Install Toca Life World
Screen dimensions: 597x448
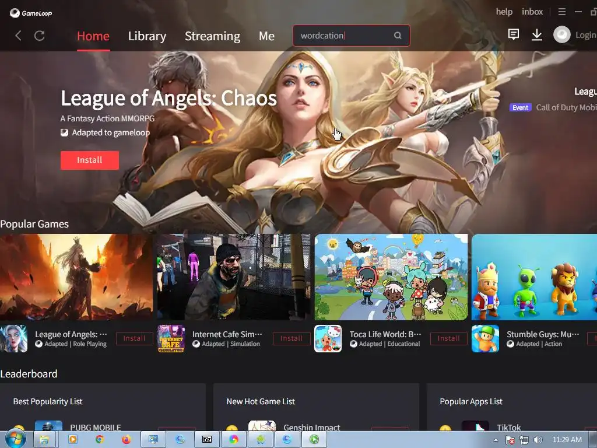tap(449, 338)
